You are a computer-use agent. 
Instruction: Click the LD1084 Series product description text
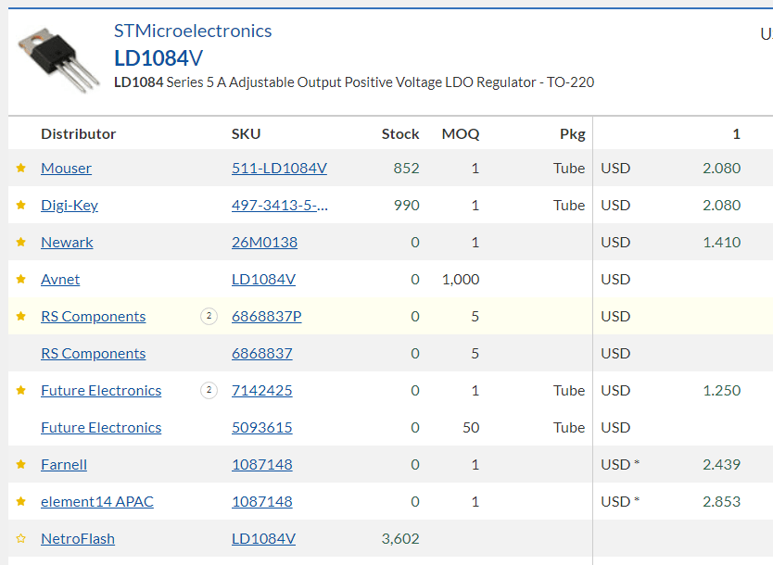click(354, 82)
